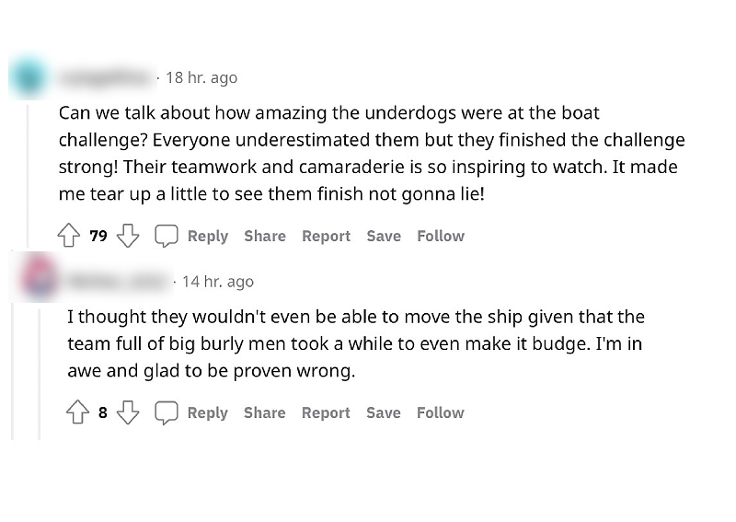Share the comment posted 18 hr. ago
The width and height of the screenshot is (736, 522).
[x=265, y=237]
